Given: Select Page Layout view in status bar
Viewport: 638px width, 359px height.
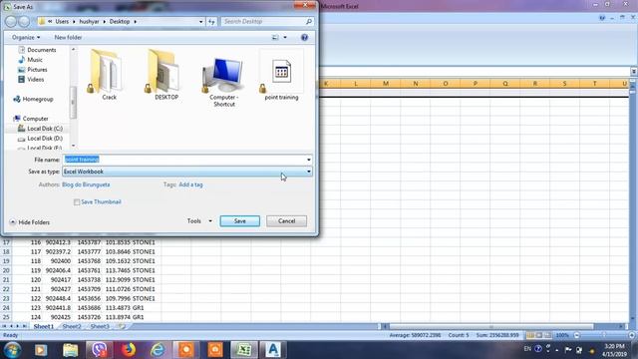Looking at the screenshot, I should click(539, 335).
